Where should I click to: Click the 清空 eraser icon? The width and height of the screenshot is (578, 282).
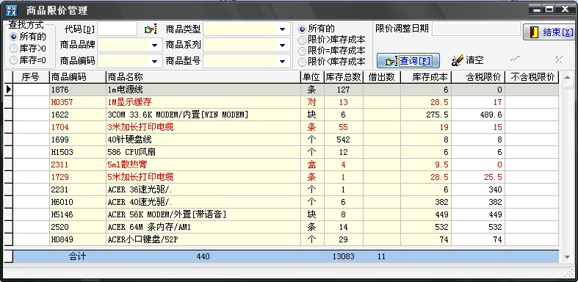(x=457, y=60)
